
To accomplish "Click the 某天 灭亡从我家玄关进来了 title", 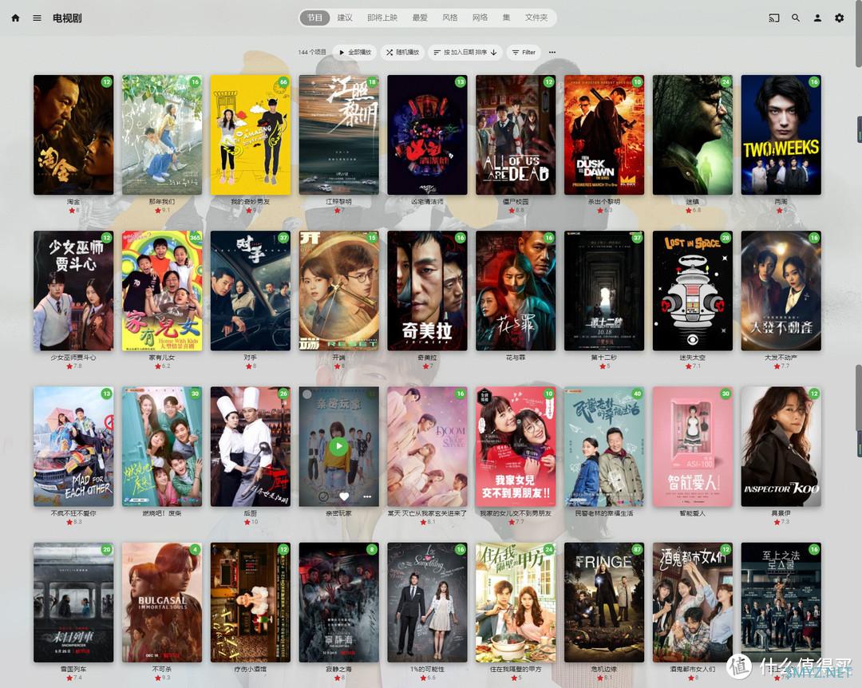I will point(427,513).
